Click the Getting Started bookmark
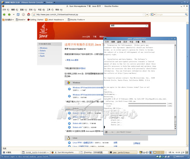 [x=35, y=20]
